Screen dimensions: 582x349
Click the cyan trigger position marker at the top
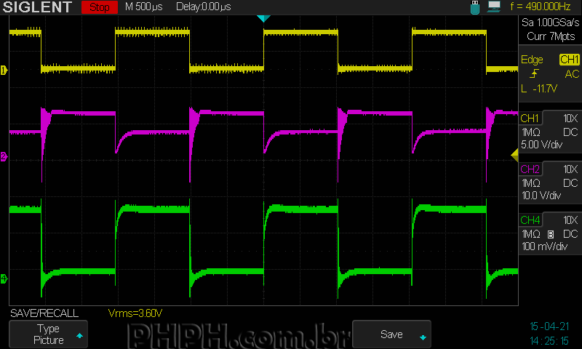[263, 19]
